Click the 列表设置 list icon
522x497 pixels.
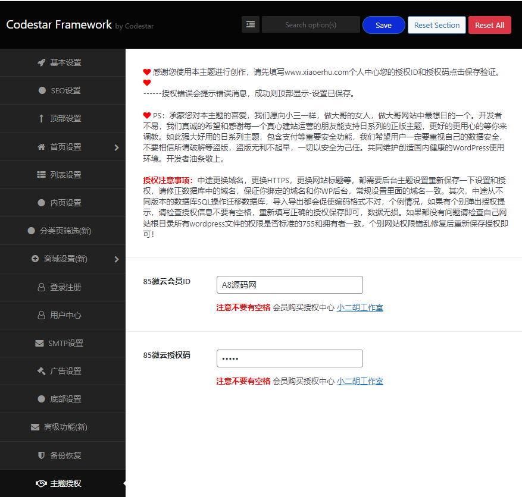tap(40, 175)
